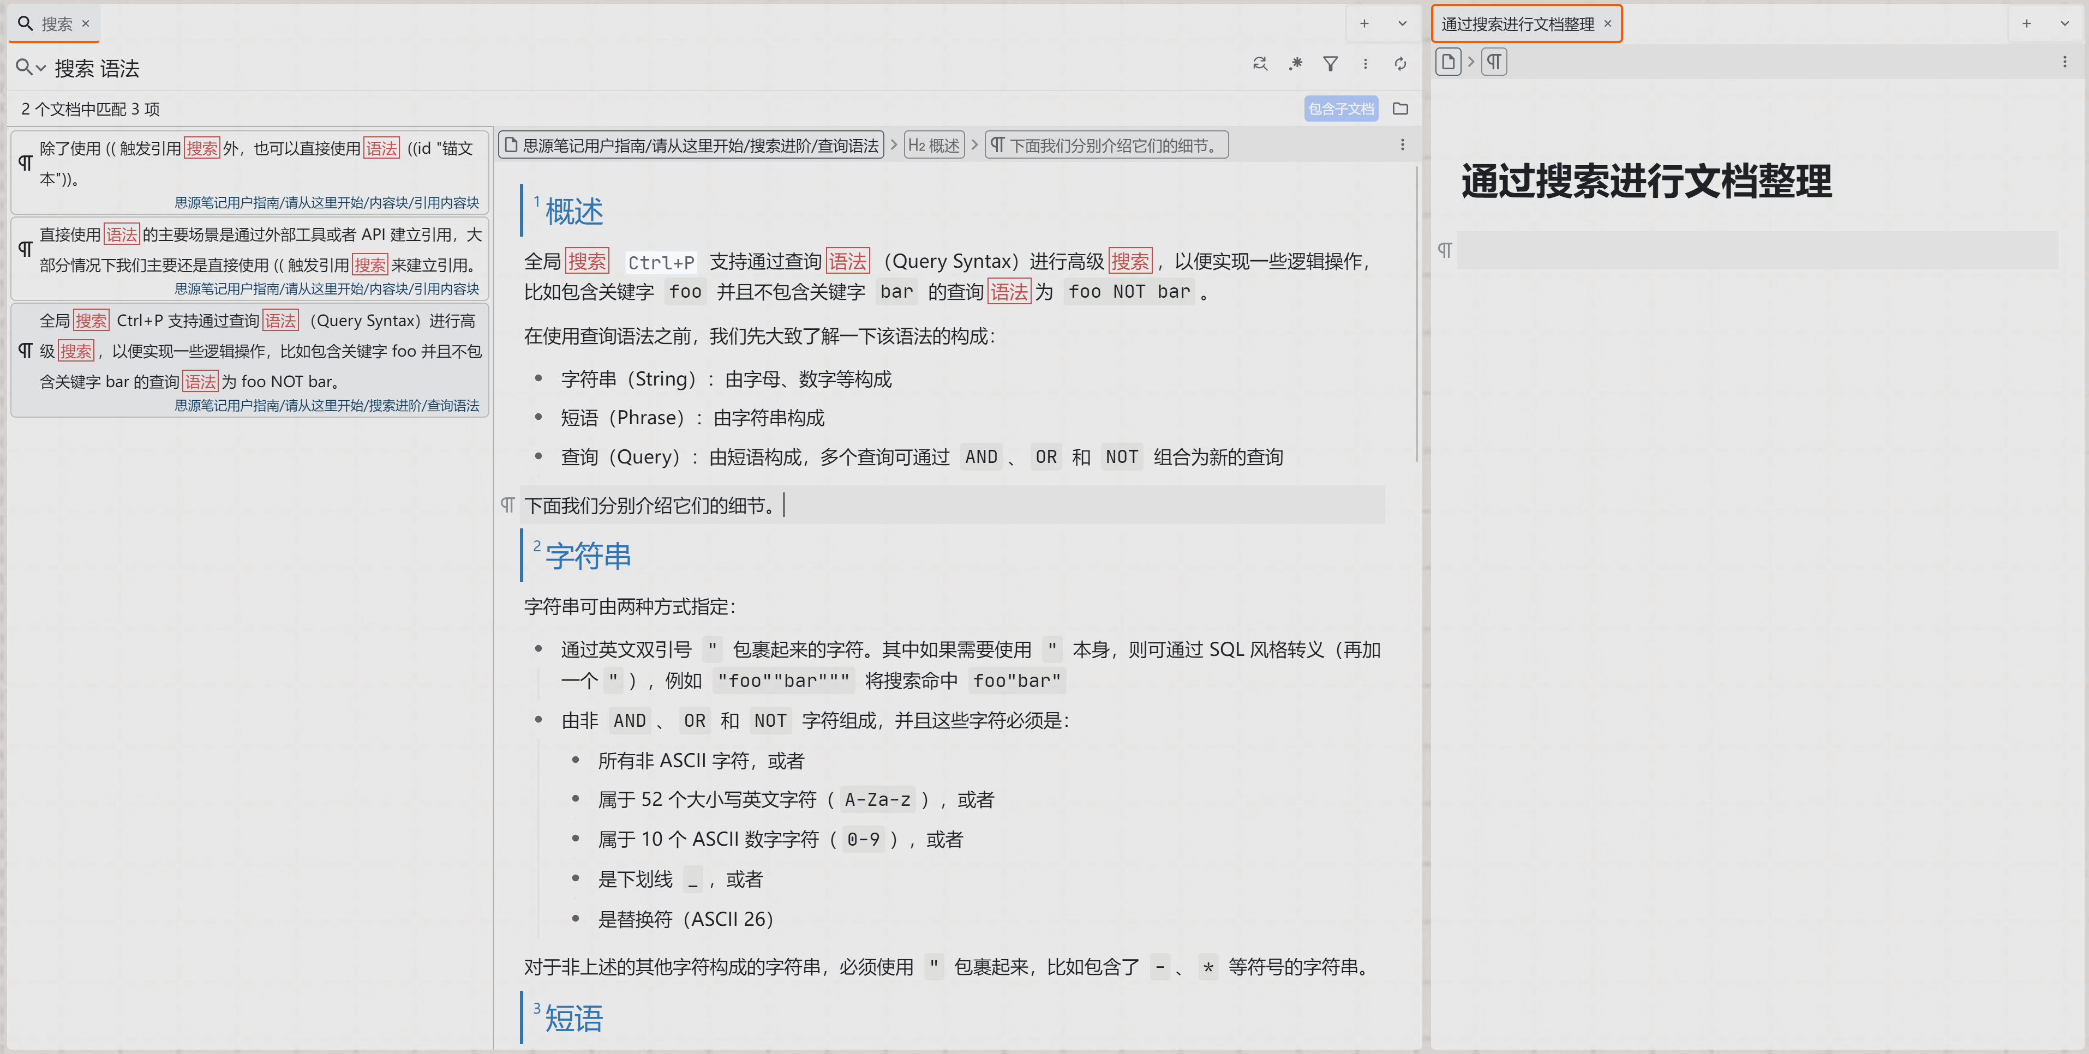Image resolution: width=2089 pixels, height=1054 pixels.
Task: Open the search panel three-dot menu
Action: click(x=1366, y=64)
